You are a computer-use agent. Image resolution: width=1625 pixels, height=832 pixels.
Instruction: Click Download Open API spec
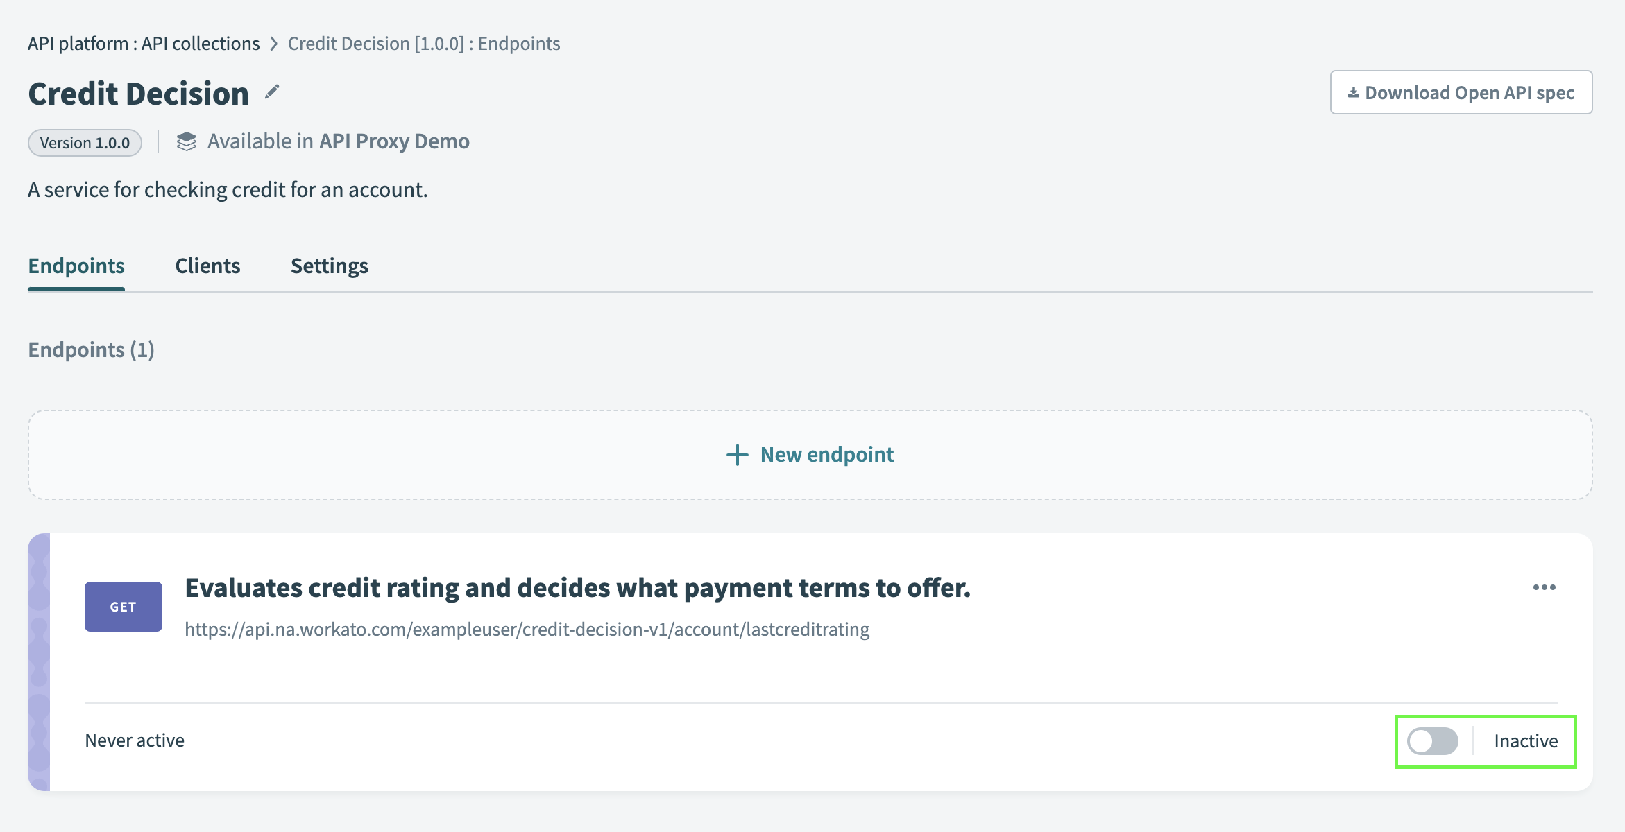point(1461,92)
